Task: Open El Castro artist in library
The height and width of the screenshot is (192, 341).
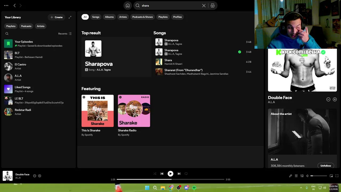Action: 38,66
